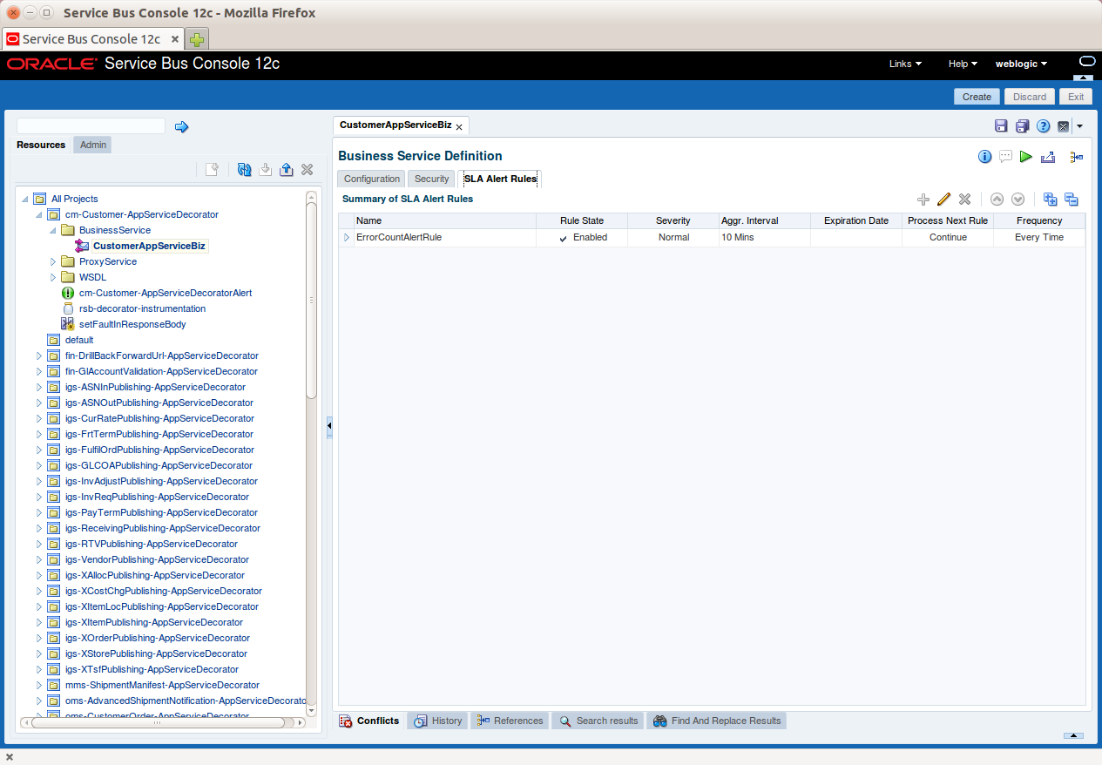Open a new Firefox tab with the plus button
Screen dimensions: 1102x765
[x=197, y=39]
